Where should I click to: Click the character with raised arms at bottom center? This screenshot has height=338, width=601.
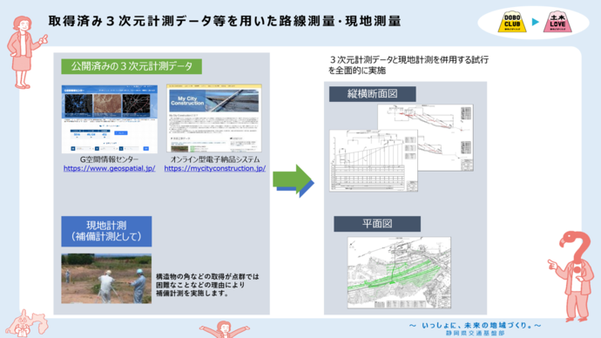[225, 329]
